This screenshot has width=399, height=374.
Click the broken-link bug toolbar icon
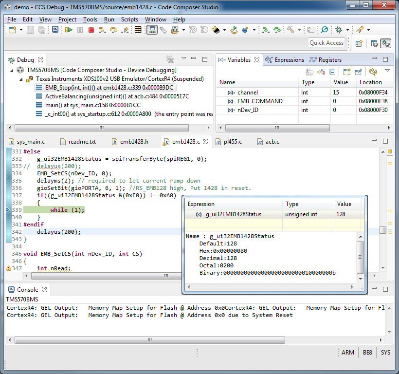pyautogui.click(x=163, y=30)
